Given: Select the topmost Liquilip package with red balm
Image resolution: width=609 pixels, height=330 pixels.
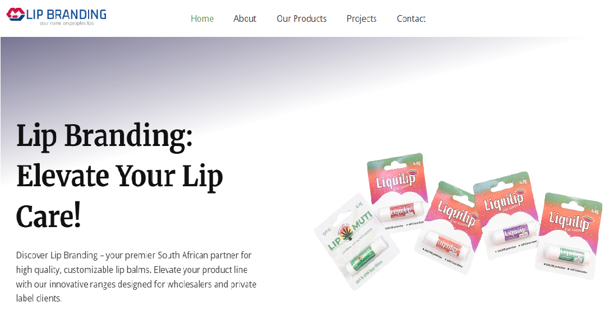Looking at the screenshot, I should [x=396, y=191].
